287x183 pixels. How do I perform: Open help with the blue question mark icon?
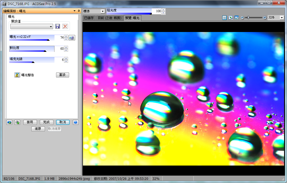(x=75, y=122)
